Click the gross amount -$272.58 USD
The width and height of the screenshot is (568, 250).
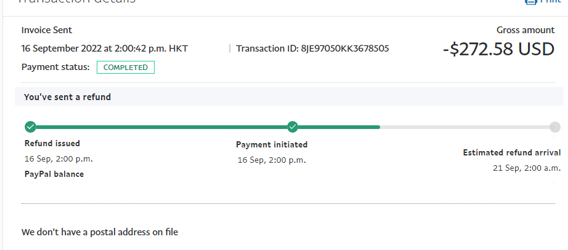pyautogui.click(x=499, y=50)
